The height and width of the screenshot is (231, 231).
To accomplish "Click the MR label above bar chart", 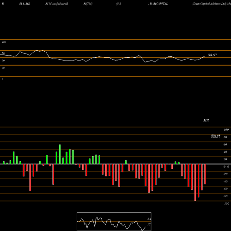I will pyautogui.click(x=206, y=120).
